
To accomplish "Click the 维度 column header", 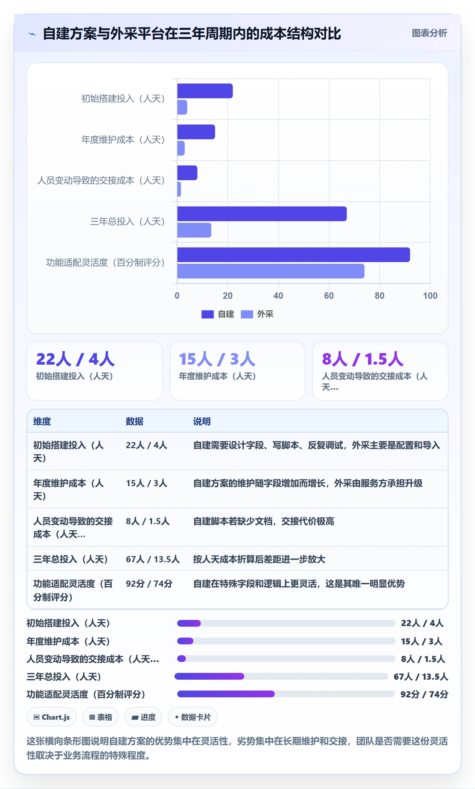I will [42, 421].
